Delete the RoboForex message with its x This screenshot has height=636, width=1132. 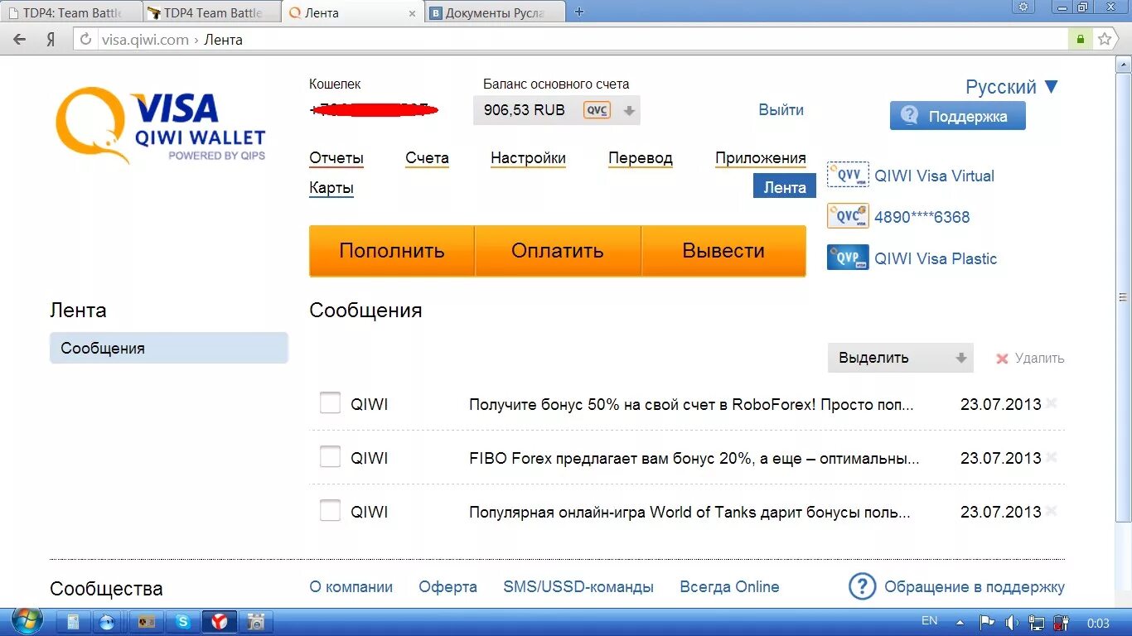(1052, 403)
